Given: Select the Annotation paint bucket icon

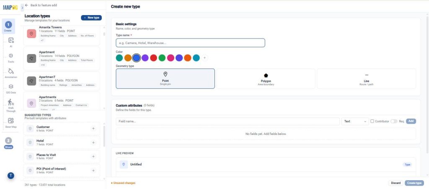Looking at the screenshot, I should (11, 71).
